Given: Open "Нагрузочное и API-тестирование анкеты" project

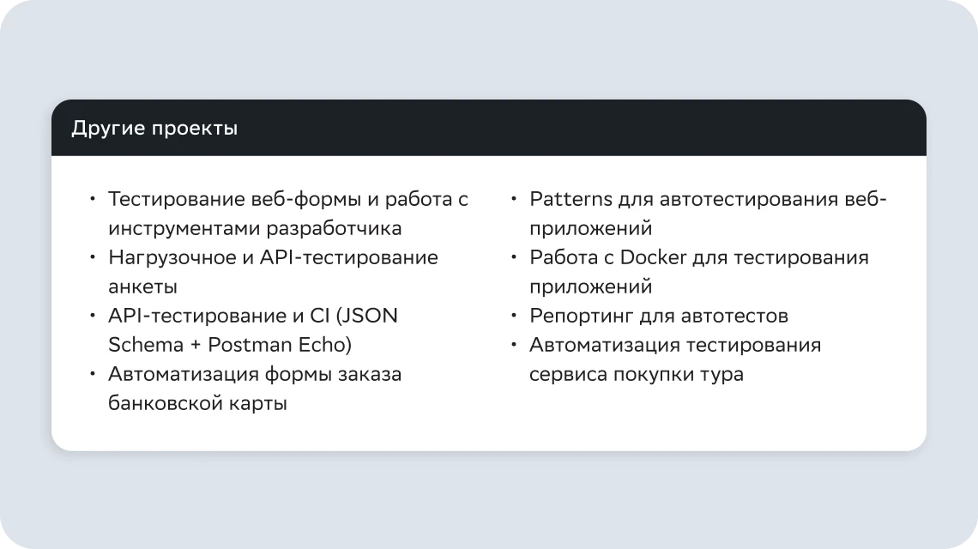Looking at the screenshot, I should [x=273, y=272].
